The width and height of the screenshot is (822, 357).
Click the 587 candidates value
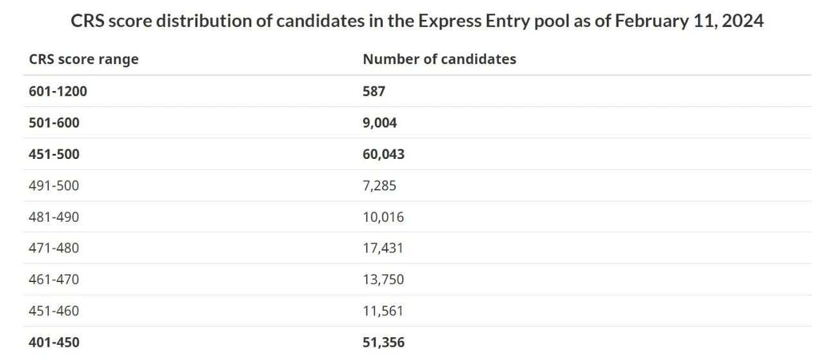pyautogui.click(x=374, y=91)
